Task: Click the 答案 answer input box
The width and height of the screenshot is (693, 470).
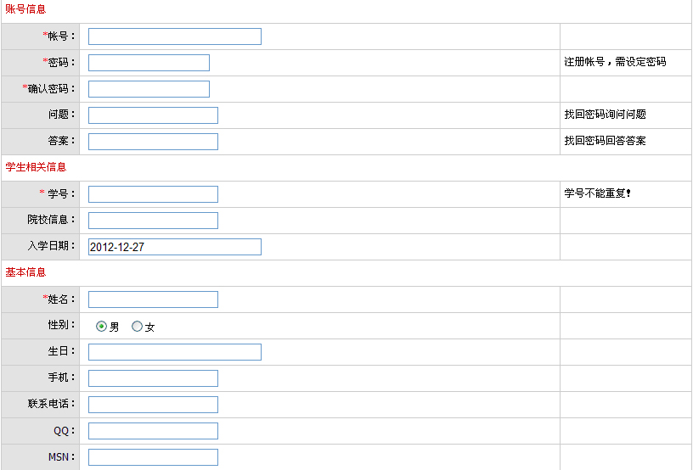Action: [x=153, y=142]
